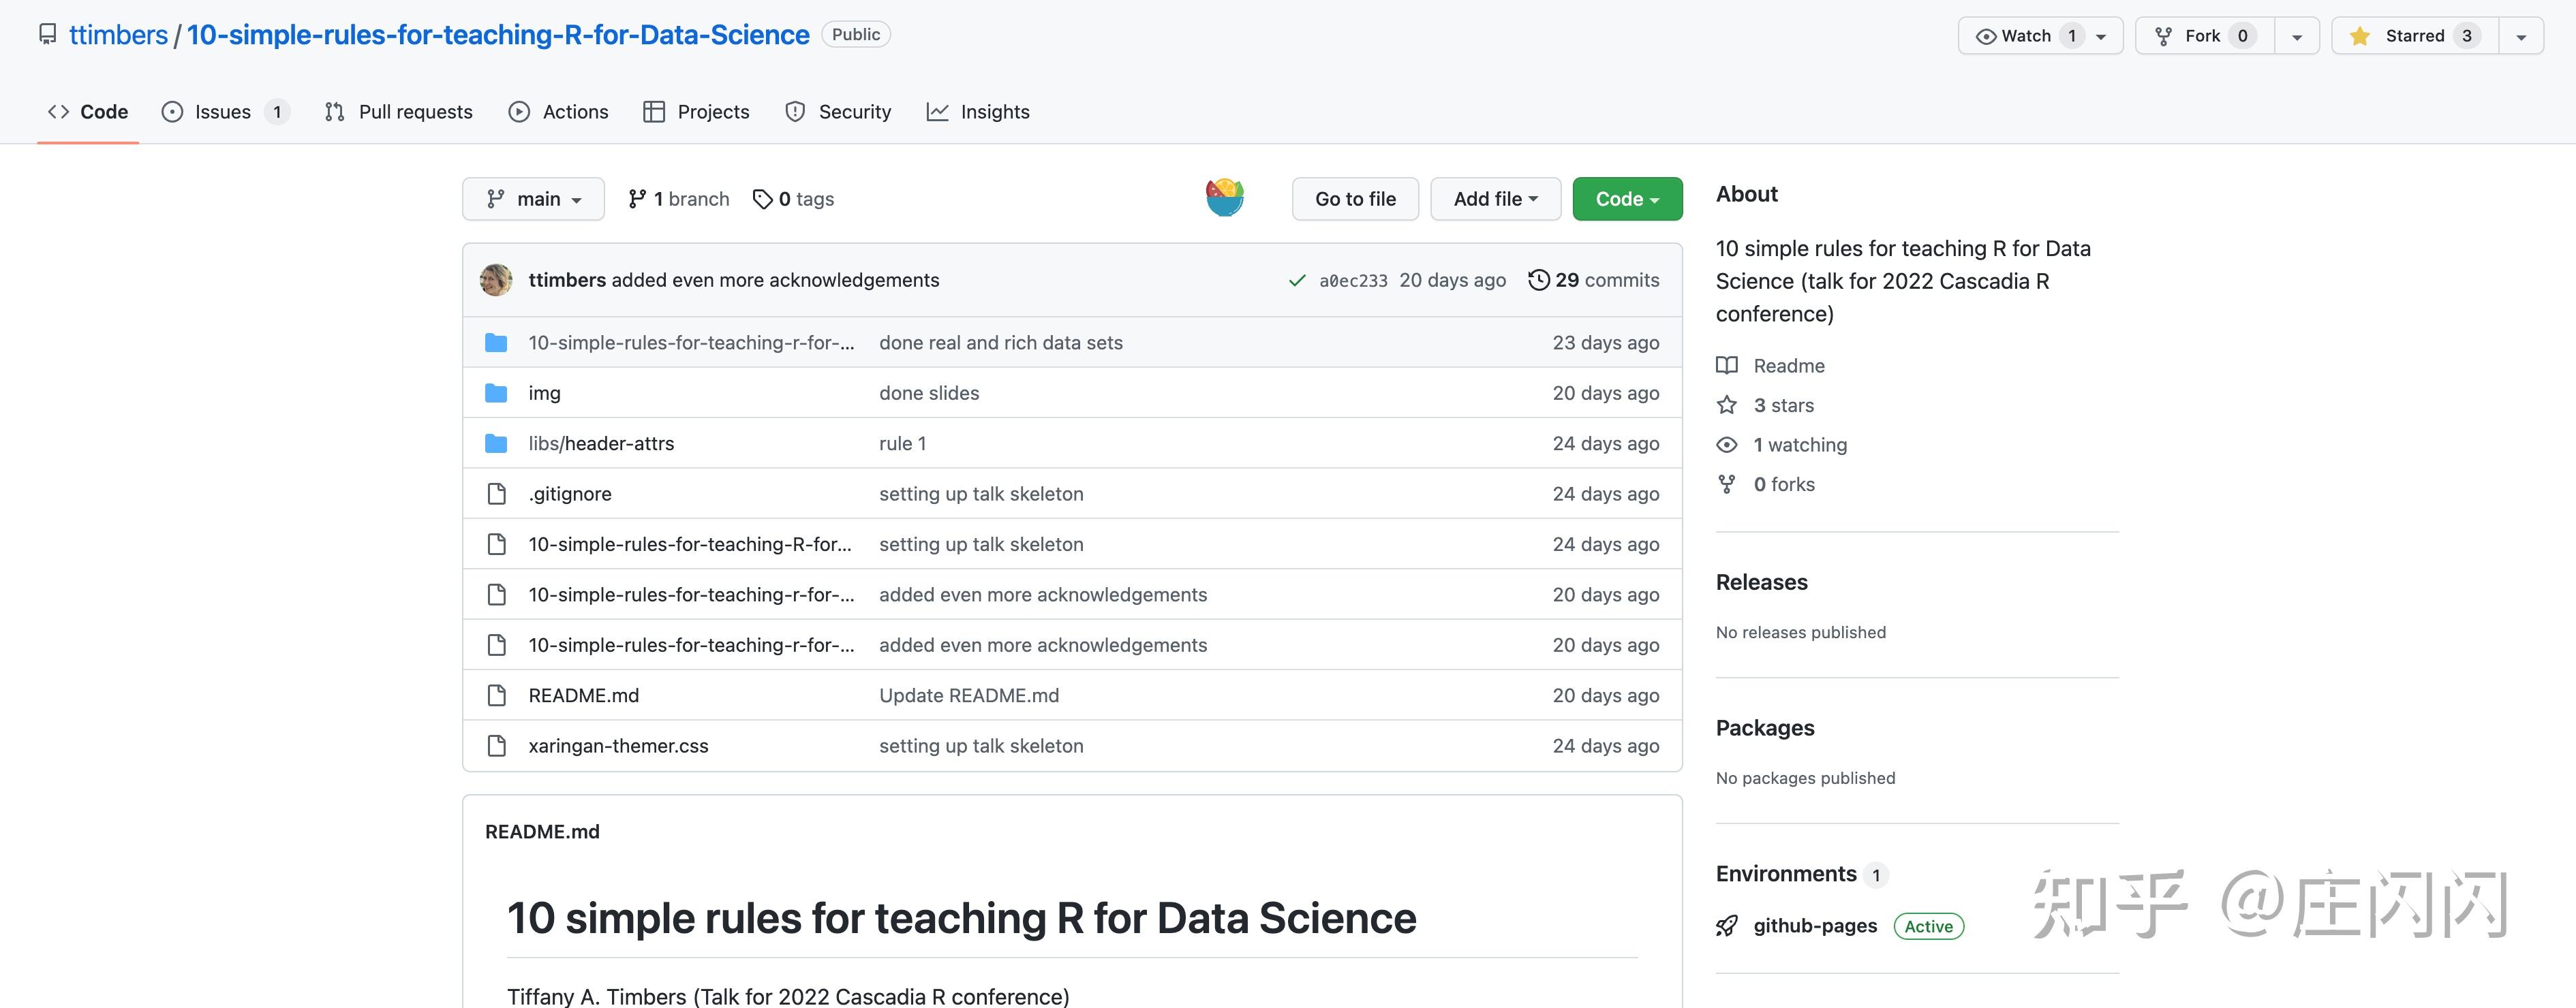This screenshot has width=2576, height=1008.
Task: Click the ttimbers user avatar thumbnail
Action: (496, 279)
